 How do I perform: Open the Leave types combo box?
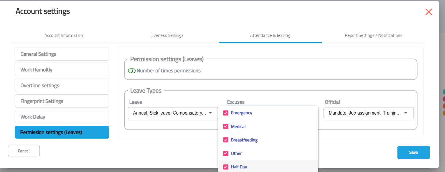pos(169,113)
